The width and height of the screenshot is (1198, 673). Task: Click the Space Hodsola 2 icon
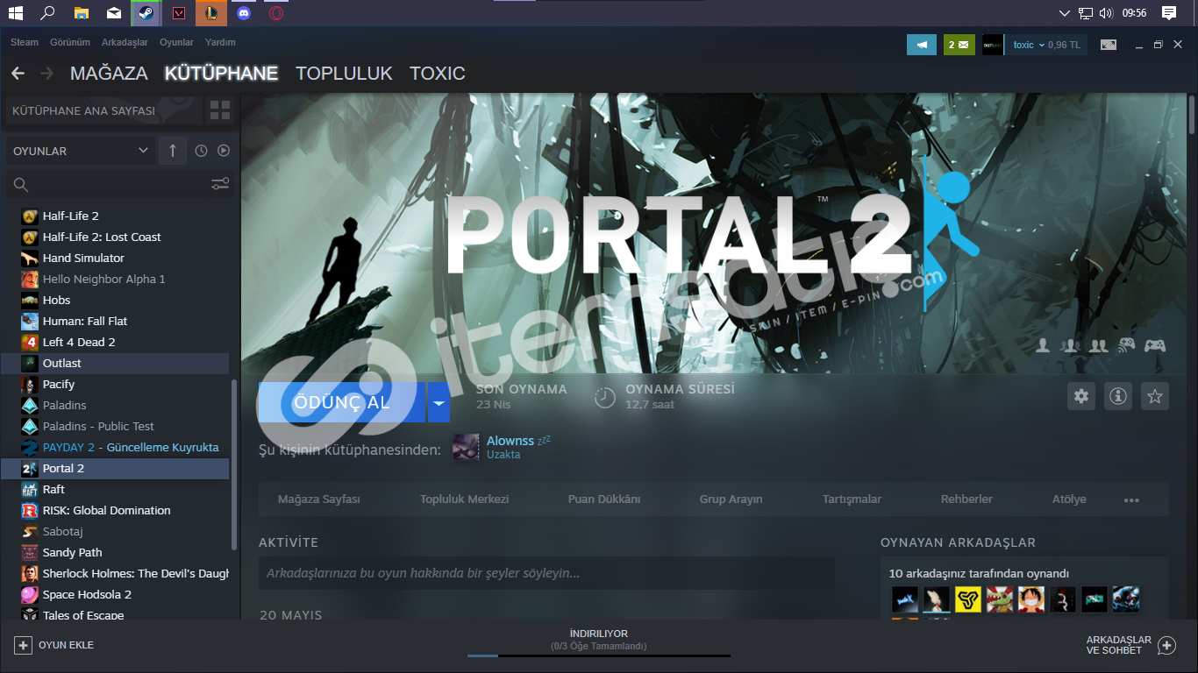click(30, 594)
